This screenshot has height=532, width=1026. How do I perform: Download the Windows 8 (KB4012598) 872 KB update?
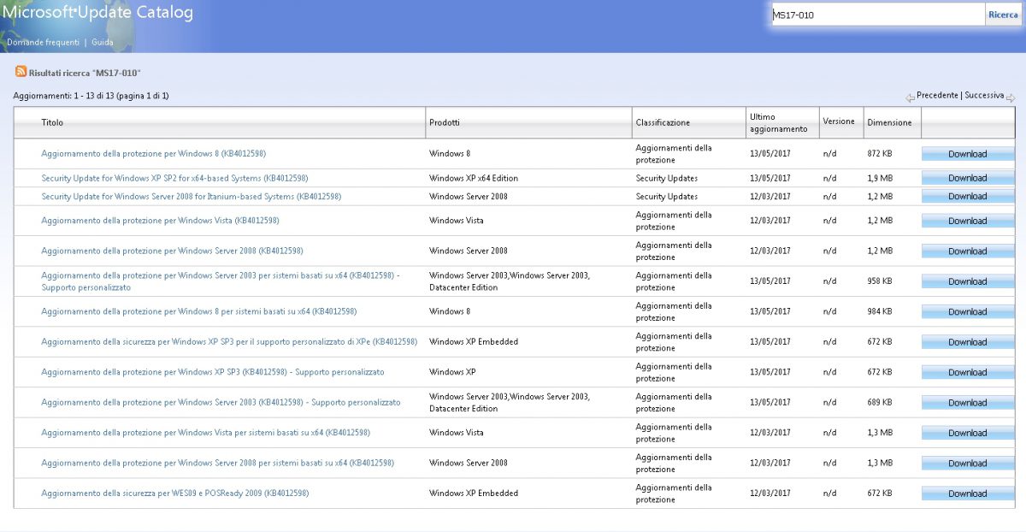coord(968,154)
